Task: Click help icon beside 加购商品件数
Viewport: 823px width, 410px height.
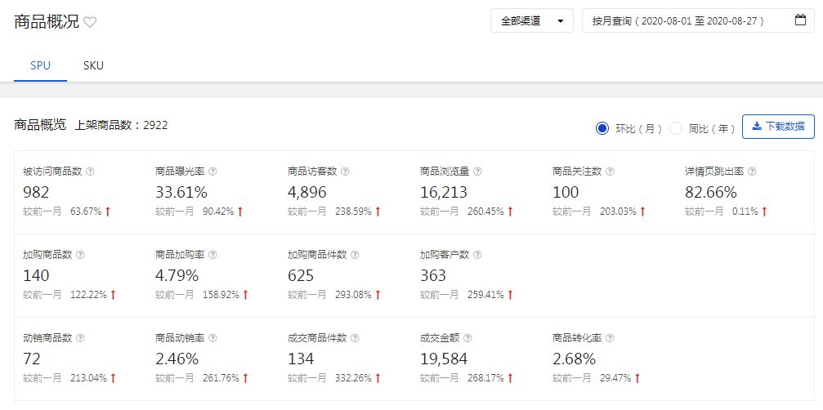Action: 355,255
